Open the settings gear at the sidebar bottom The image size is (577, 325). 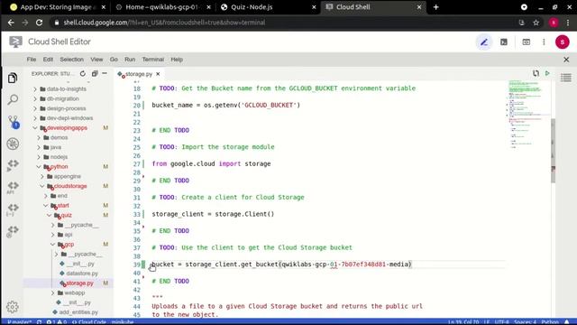click(x=12, y=307)
